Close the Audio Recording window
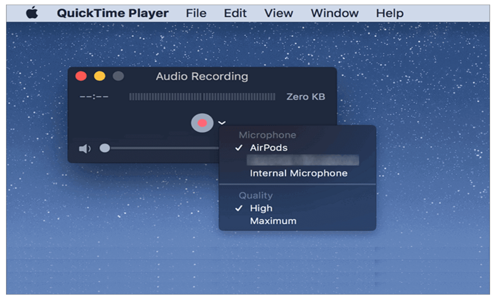Screen dimensions: 497x302 [81, 76]
